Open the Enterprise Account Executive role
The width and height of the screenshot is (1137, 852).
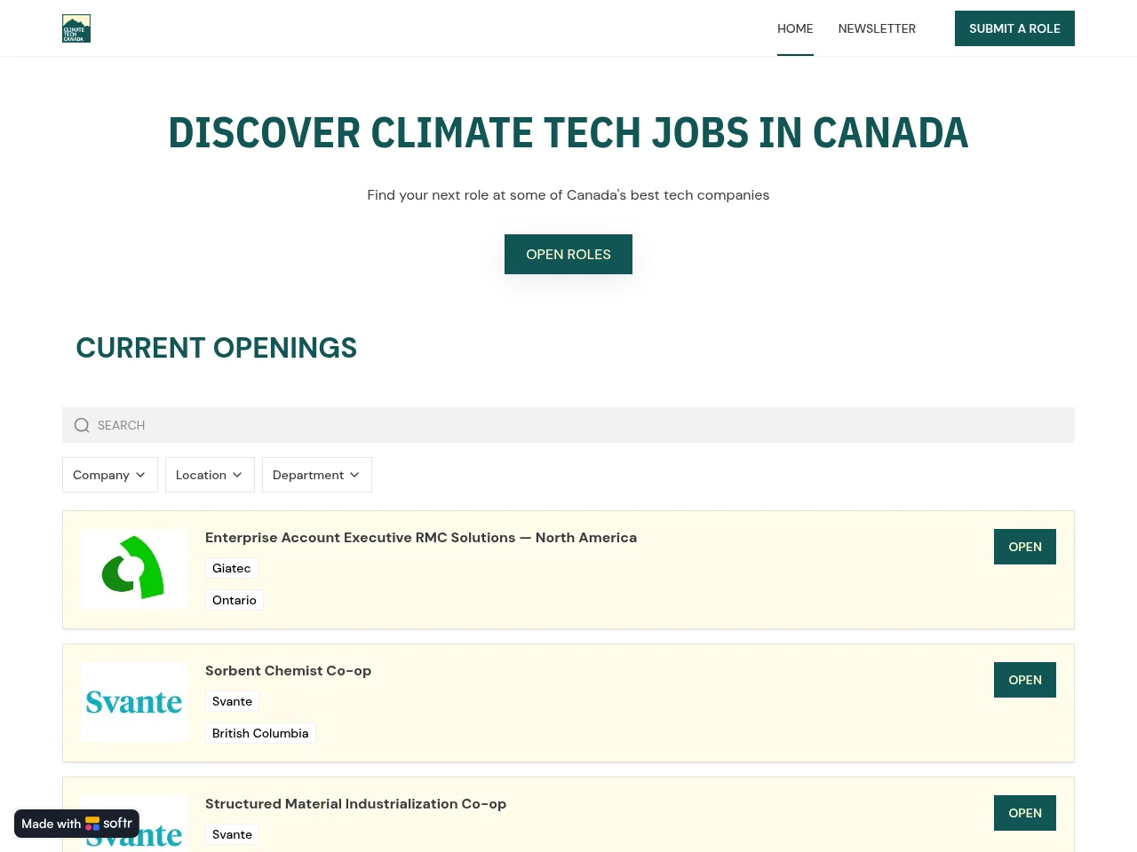[1025, 547]
